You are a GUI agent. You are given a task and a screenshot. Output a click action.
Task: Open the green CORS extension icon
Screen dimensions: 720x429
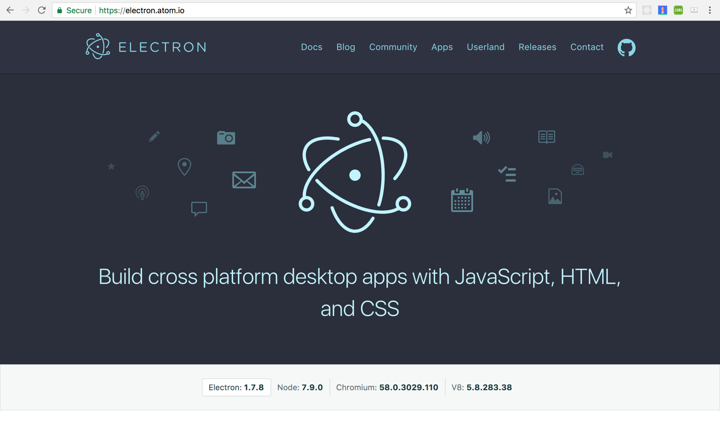click(x=678, y=10)
